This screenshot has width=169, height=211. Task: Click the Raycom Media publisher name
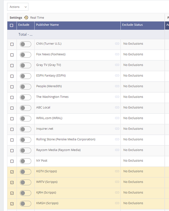click(58, 150)
